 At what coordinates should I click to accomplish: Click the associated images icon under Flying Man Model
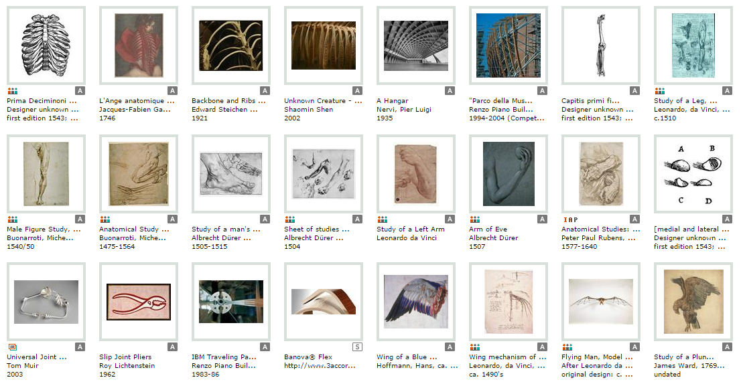click(567, 347)
